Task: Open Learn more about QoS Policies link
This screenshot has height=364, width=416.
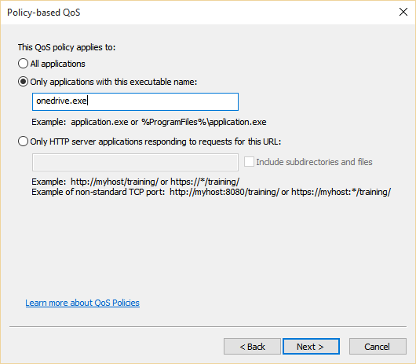Action: pyautogui.click(x=82, y=303)
